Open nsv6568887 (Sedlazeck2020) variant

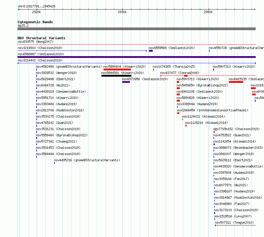pyautogui.click(x=41, y=54)
